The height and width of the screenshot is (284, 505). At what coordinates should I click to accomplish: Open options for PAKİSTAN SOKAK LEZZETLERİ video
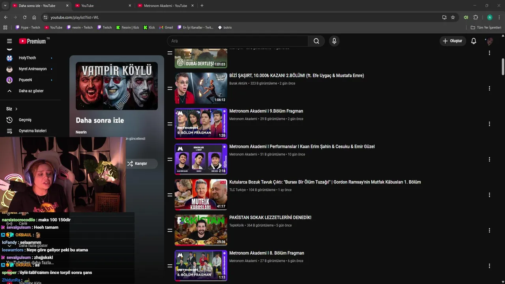point(490,230)
